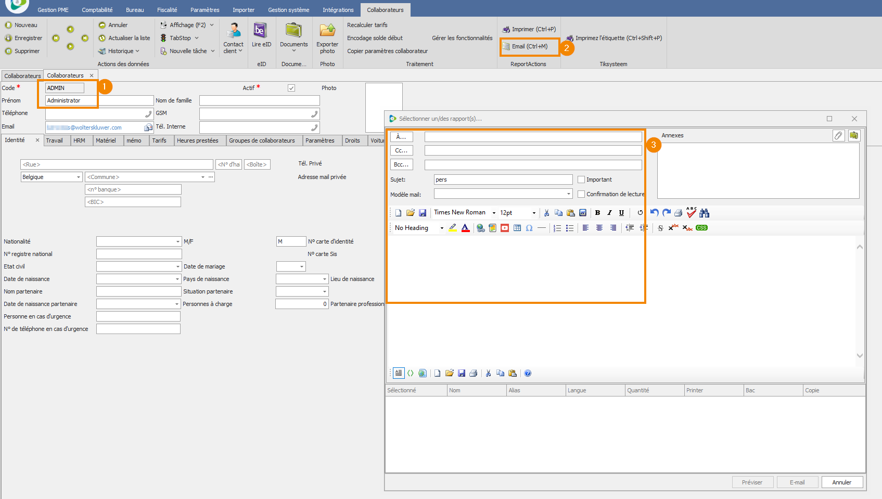Click the Sujet input field
This screenshot has width=882, height=499.
[x=503, y=180]
